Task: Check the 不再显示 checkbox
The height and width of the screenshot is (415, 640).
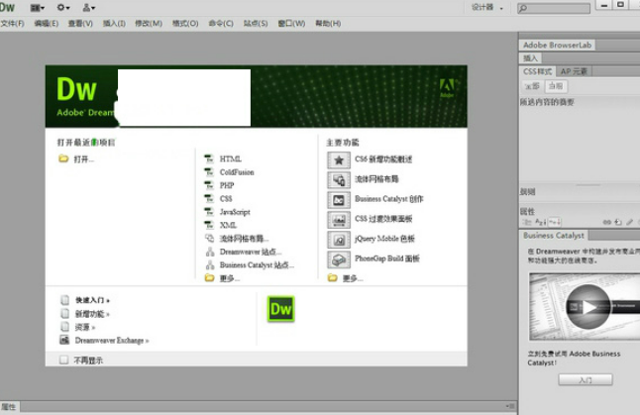Action: click(64, 361)
